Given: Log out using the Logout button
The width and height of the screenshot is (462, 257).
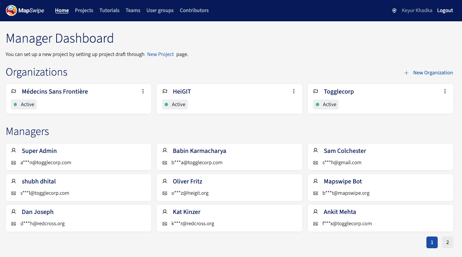Looking at the screenshot, I should pos(445,10).
